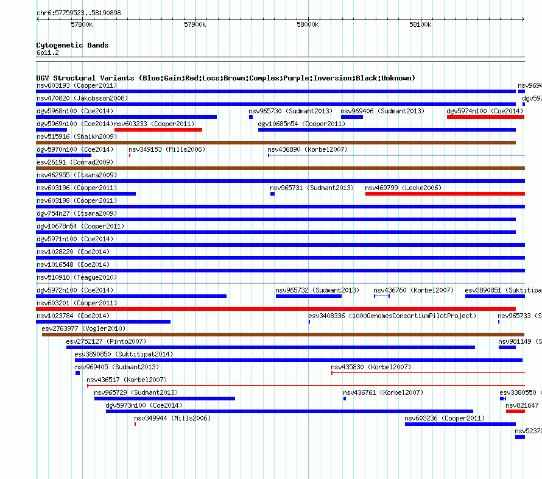Click the nsv603236 (Cooper2011) label
The width and height of the screenshot is (542, 479).
tap(445, 418)
